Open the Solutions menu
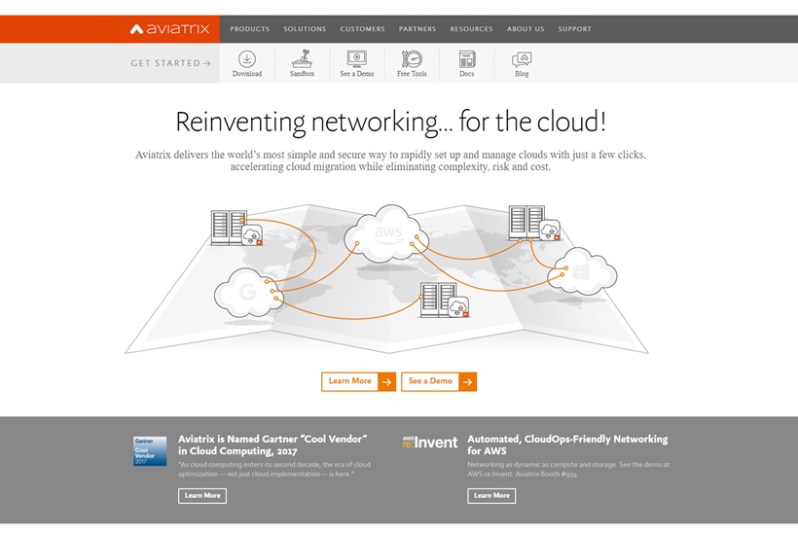This screenshot has height=533, width=798. 305,29
